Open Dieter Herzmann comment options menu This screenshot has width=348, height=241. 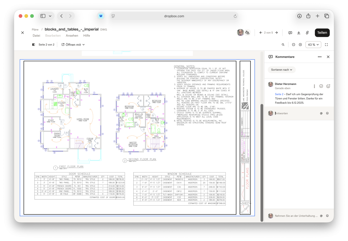[314, 86]
